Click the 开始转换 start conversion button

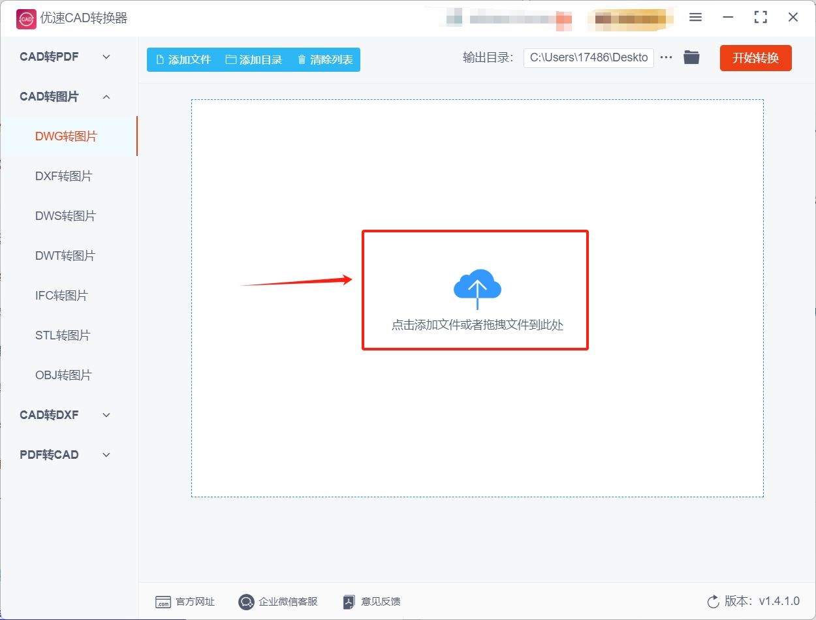point(755,57)
